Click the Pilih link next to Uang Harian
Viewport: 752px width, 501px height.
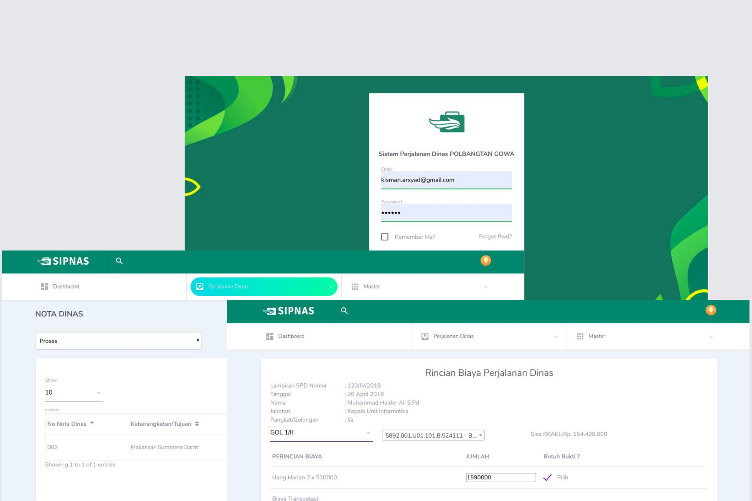(x=562, y=478)
